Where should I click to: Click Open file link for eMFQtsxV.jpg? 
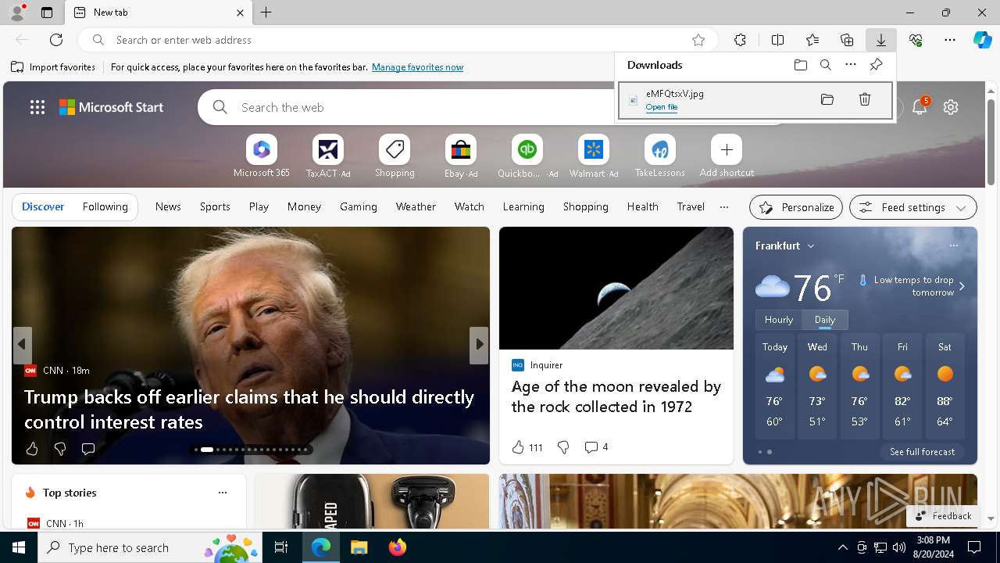coord(662,107)
